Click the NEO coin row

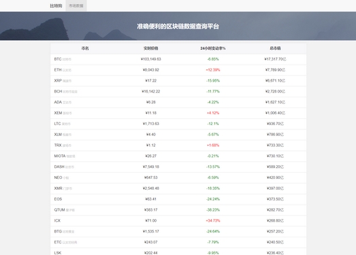click(x=178, y=177)
